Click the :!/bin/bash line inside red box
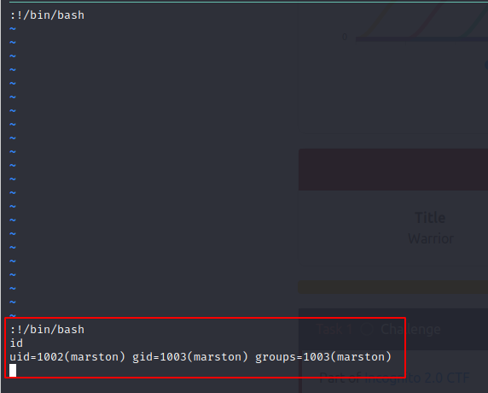The height and width of the screenshot is (393, 488). 47,330
